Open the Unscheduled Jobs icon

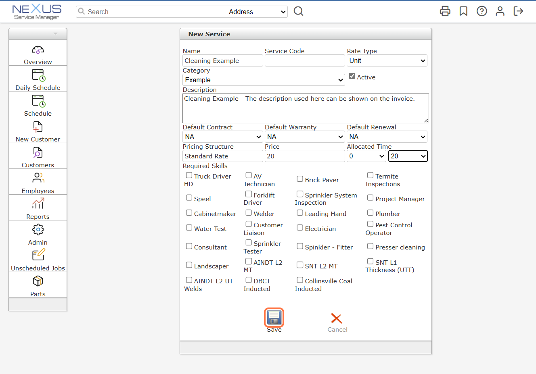pyautogui.click(x=38, y=255)
